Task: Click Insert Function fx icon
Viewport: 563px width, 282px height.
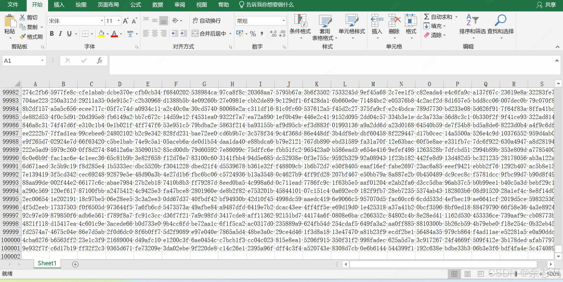Action: 99,60
